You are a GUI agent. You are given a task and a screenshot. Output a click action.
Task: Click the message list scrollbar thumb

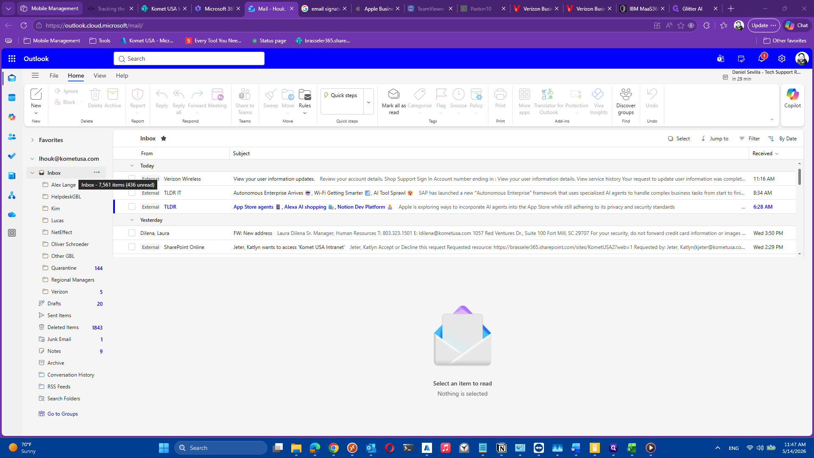click(x=800, y=176)
